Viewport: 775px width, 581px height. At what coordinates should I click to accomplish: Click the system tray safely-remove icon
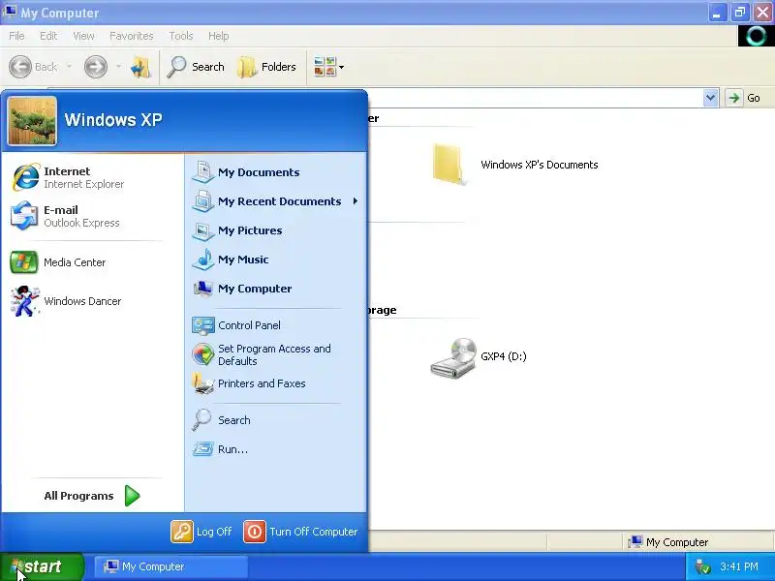click(702, 566)
